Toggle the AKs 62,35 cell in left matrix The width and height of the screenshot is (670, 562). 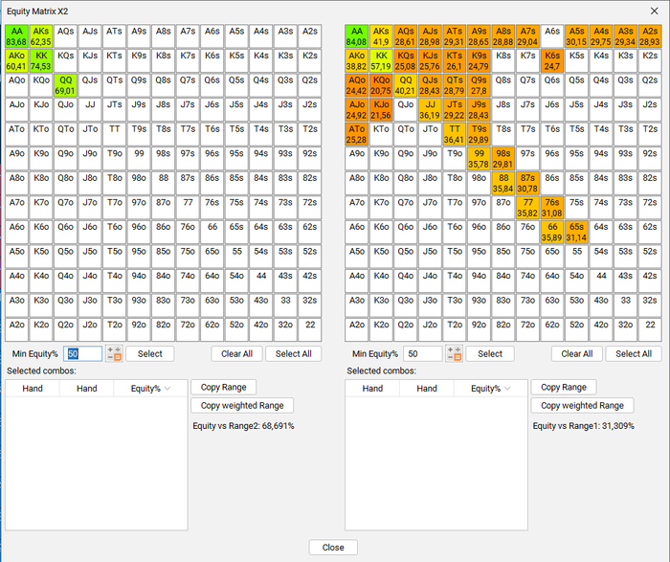point(41,36)
